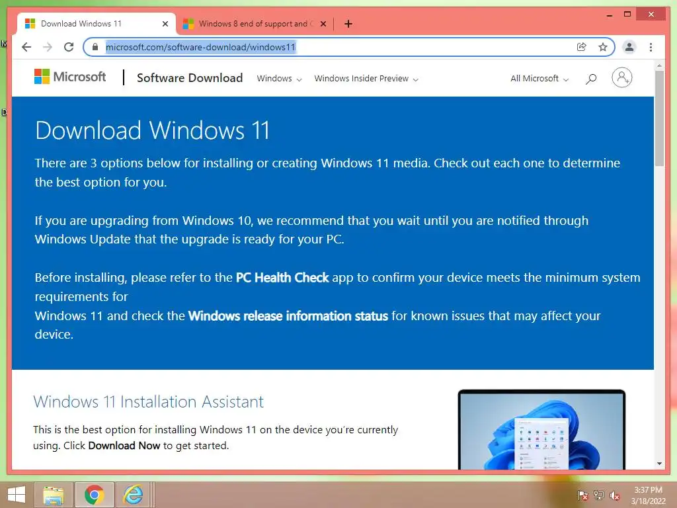Click the Microsoft logo
The image size is (677, 508).
(x=70, y=77)
